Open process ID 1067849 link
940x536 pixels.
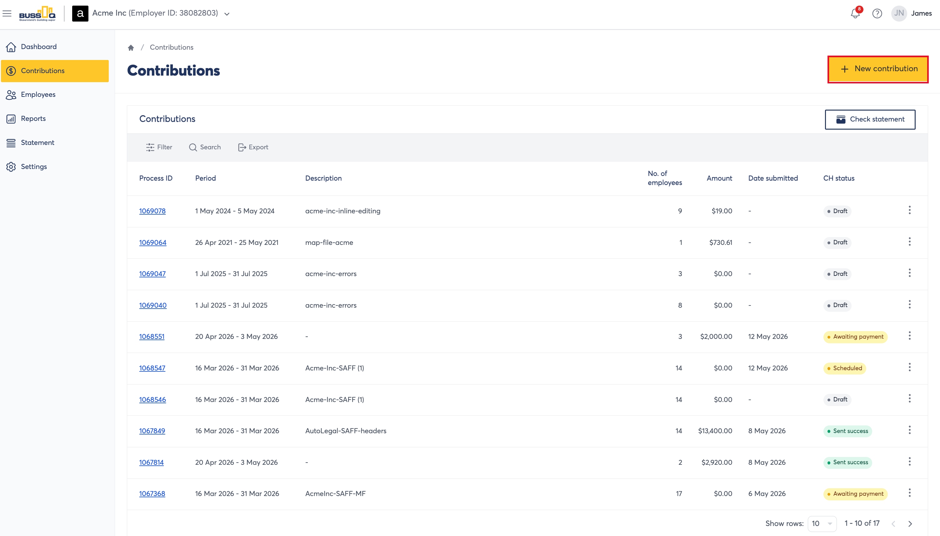[152, 431]
